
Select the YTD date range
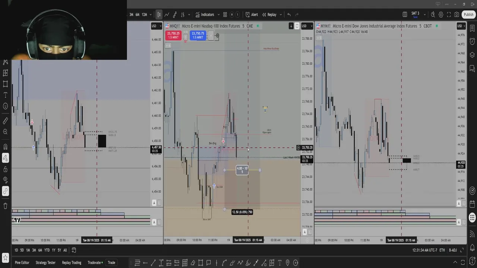click(x=47, y=250)
